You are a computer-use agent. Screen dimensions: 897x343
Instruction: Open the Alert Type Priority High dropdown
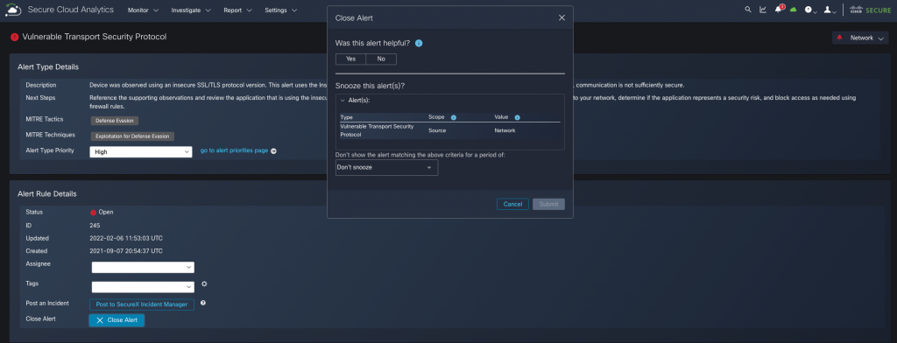click(x=141, y=152)
